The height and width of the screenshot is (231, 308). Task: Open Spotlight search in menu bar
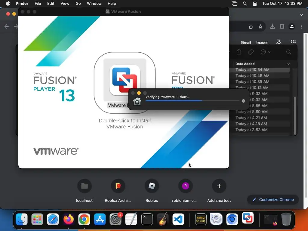click(245, 4)
